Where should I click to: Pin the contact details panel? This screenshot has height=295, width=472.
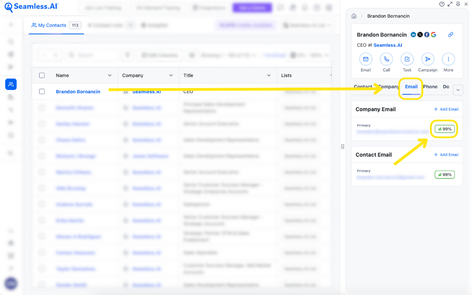(458, 4)
